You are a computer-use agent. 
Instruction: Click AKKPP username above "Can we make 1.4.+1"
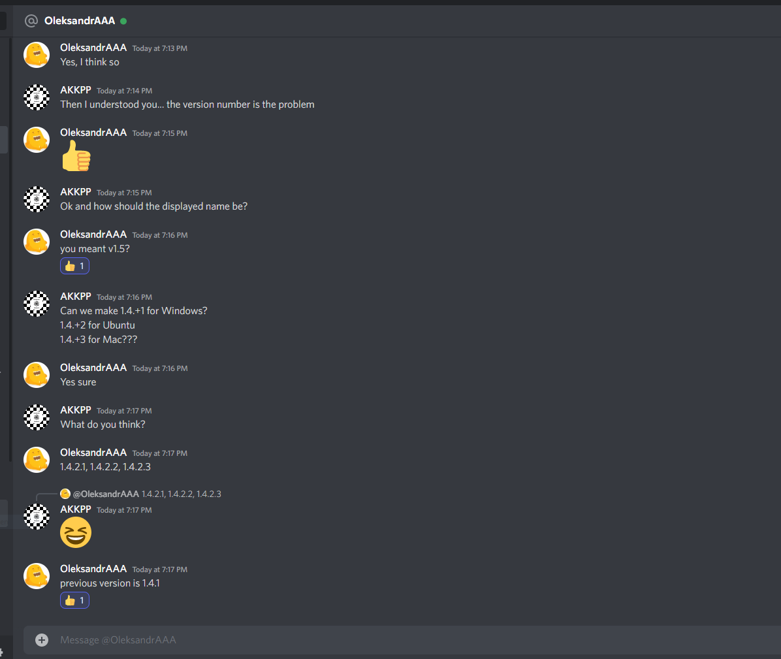tap(76, 297)
